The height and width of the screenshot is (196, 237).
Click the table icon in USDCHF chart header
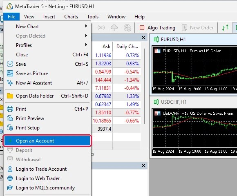click(x=157, y=113)
